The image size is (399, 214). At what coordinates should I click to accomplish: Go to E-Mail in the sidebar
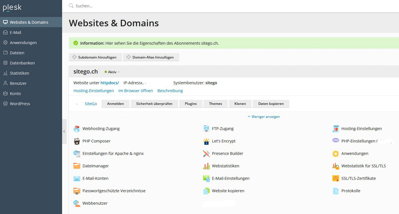[31, 32]
